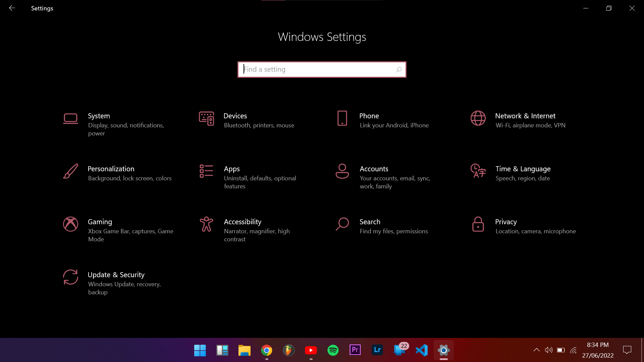Open Adobe Lightroom from the taskbar
644x362 pixels.
pos(377,350)
